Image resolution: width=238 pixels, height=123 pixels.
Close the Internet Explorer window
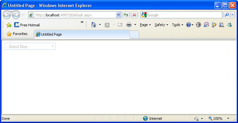tap(233, 5)
